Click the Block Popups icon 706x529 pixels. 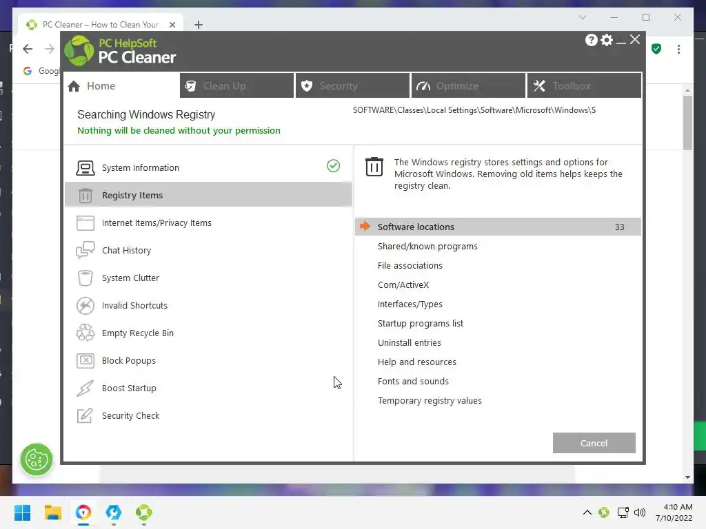tap(85, 360)
